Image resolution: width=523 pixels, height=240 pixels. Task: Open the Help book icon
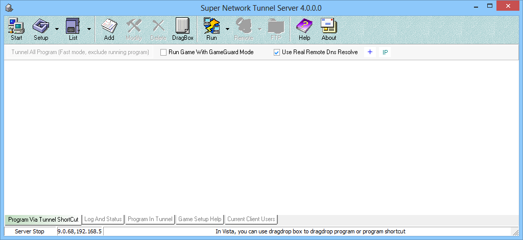[x=304, y=29]
